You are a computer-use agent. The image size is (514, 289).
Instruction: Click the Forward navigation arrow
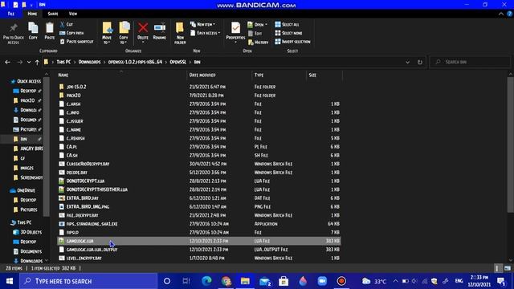(19, 62)
